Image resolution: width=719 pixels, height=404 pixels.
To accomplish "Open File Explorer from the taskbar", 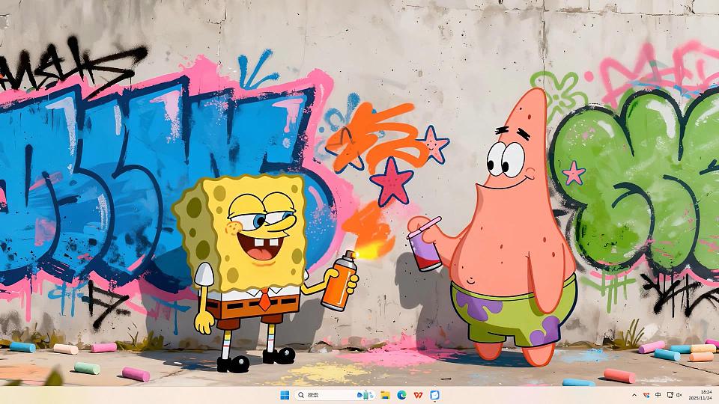I will [385, 395].
